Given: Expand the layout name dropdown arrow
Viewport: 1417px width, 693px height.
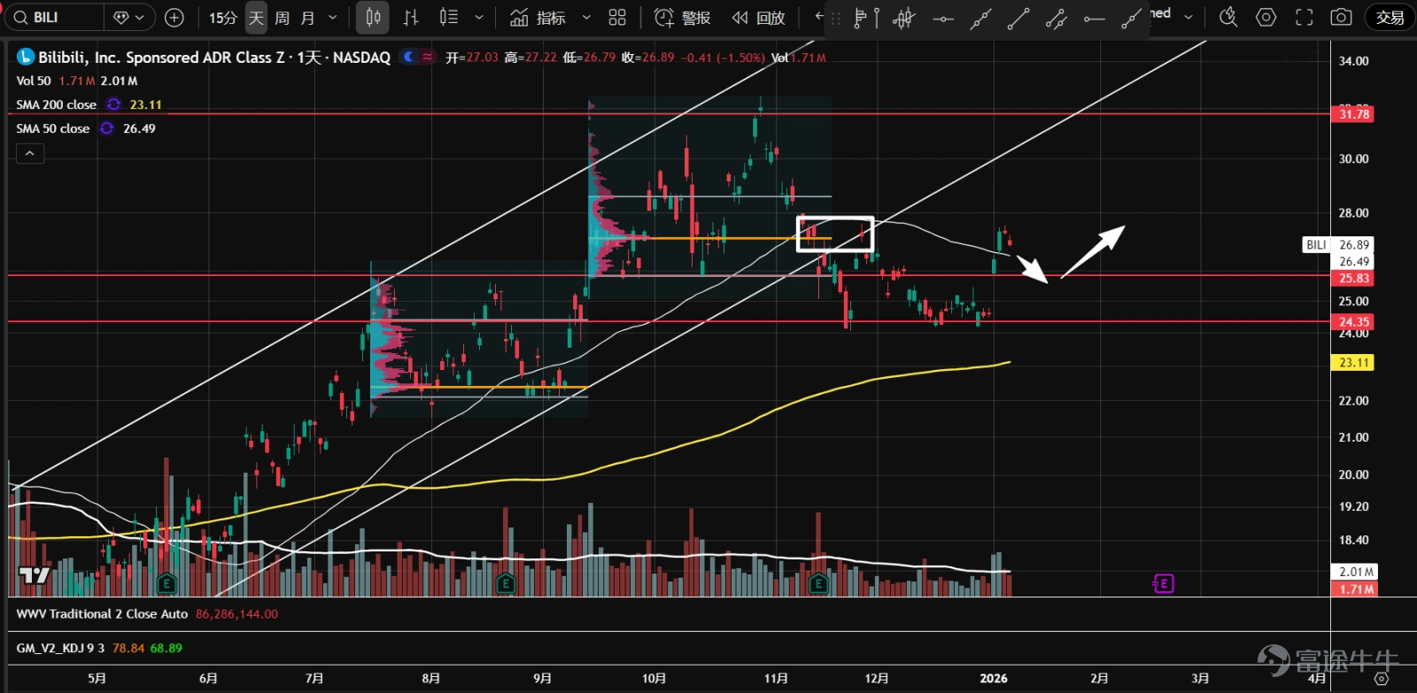Looking at the screenshot, I should coord(1189,17).
